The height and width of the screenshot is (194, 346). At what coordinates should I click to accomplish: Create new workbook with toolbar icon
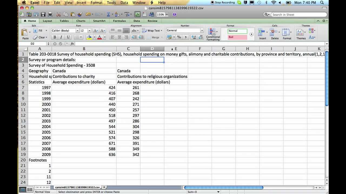(22, 15)
